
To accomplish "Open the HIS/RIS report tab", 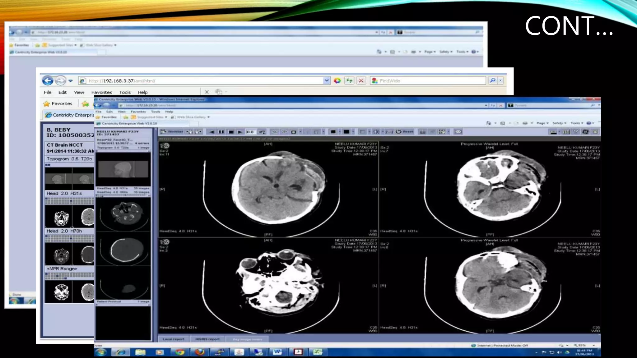I will (x=207, y=339).
